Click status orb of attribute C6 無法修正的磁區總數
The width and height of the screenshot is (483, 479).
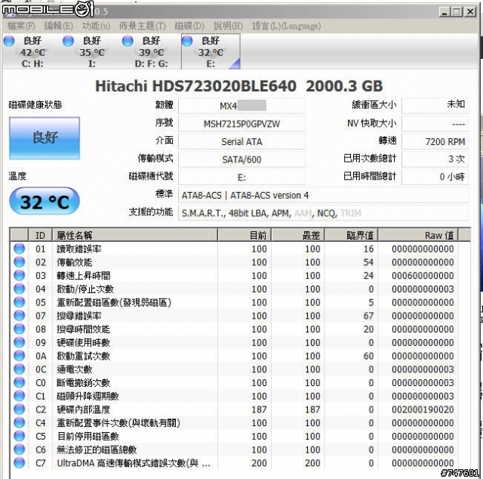20,450
